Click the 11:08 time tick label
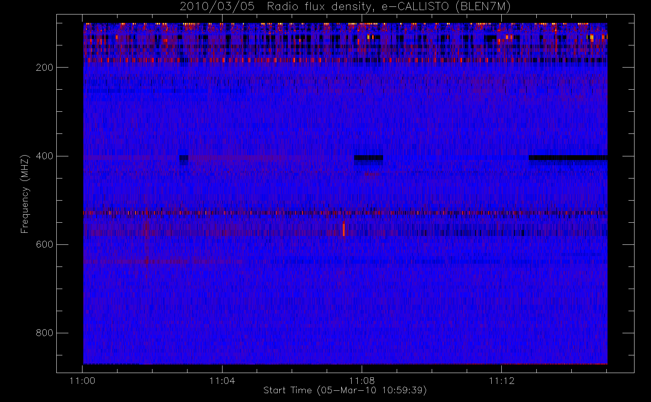The height and width of the screenshot is (402, 651). click(362, 381)
